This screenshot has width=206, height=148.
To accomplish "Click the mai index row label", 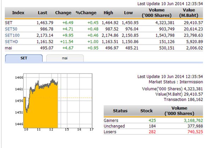I will (8, 48).
